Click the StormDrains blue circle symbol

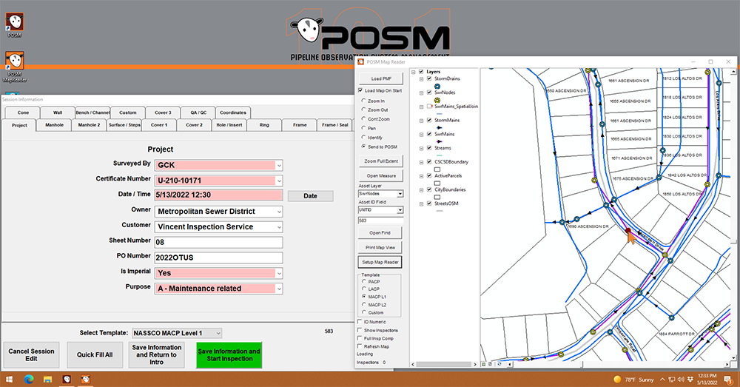click(x=437, y=86)
